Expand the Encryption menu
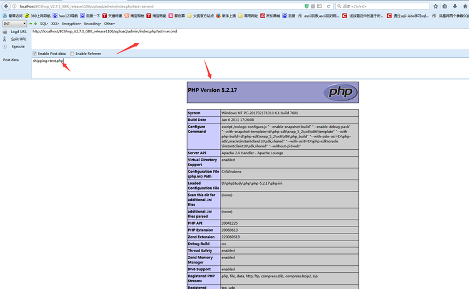This screenshot has width=469, height=289. (x=71, y=23)
